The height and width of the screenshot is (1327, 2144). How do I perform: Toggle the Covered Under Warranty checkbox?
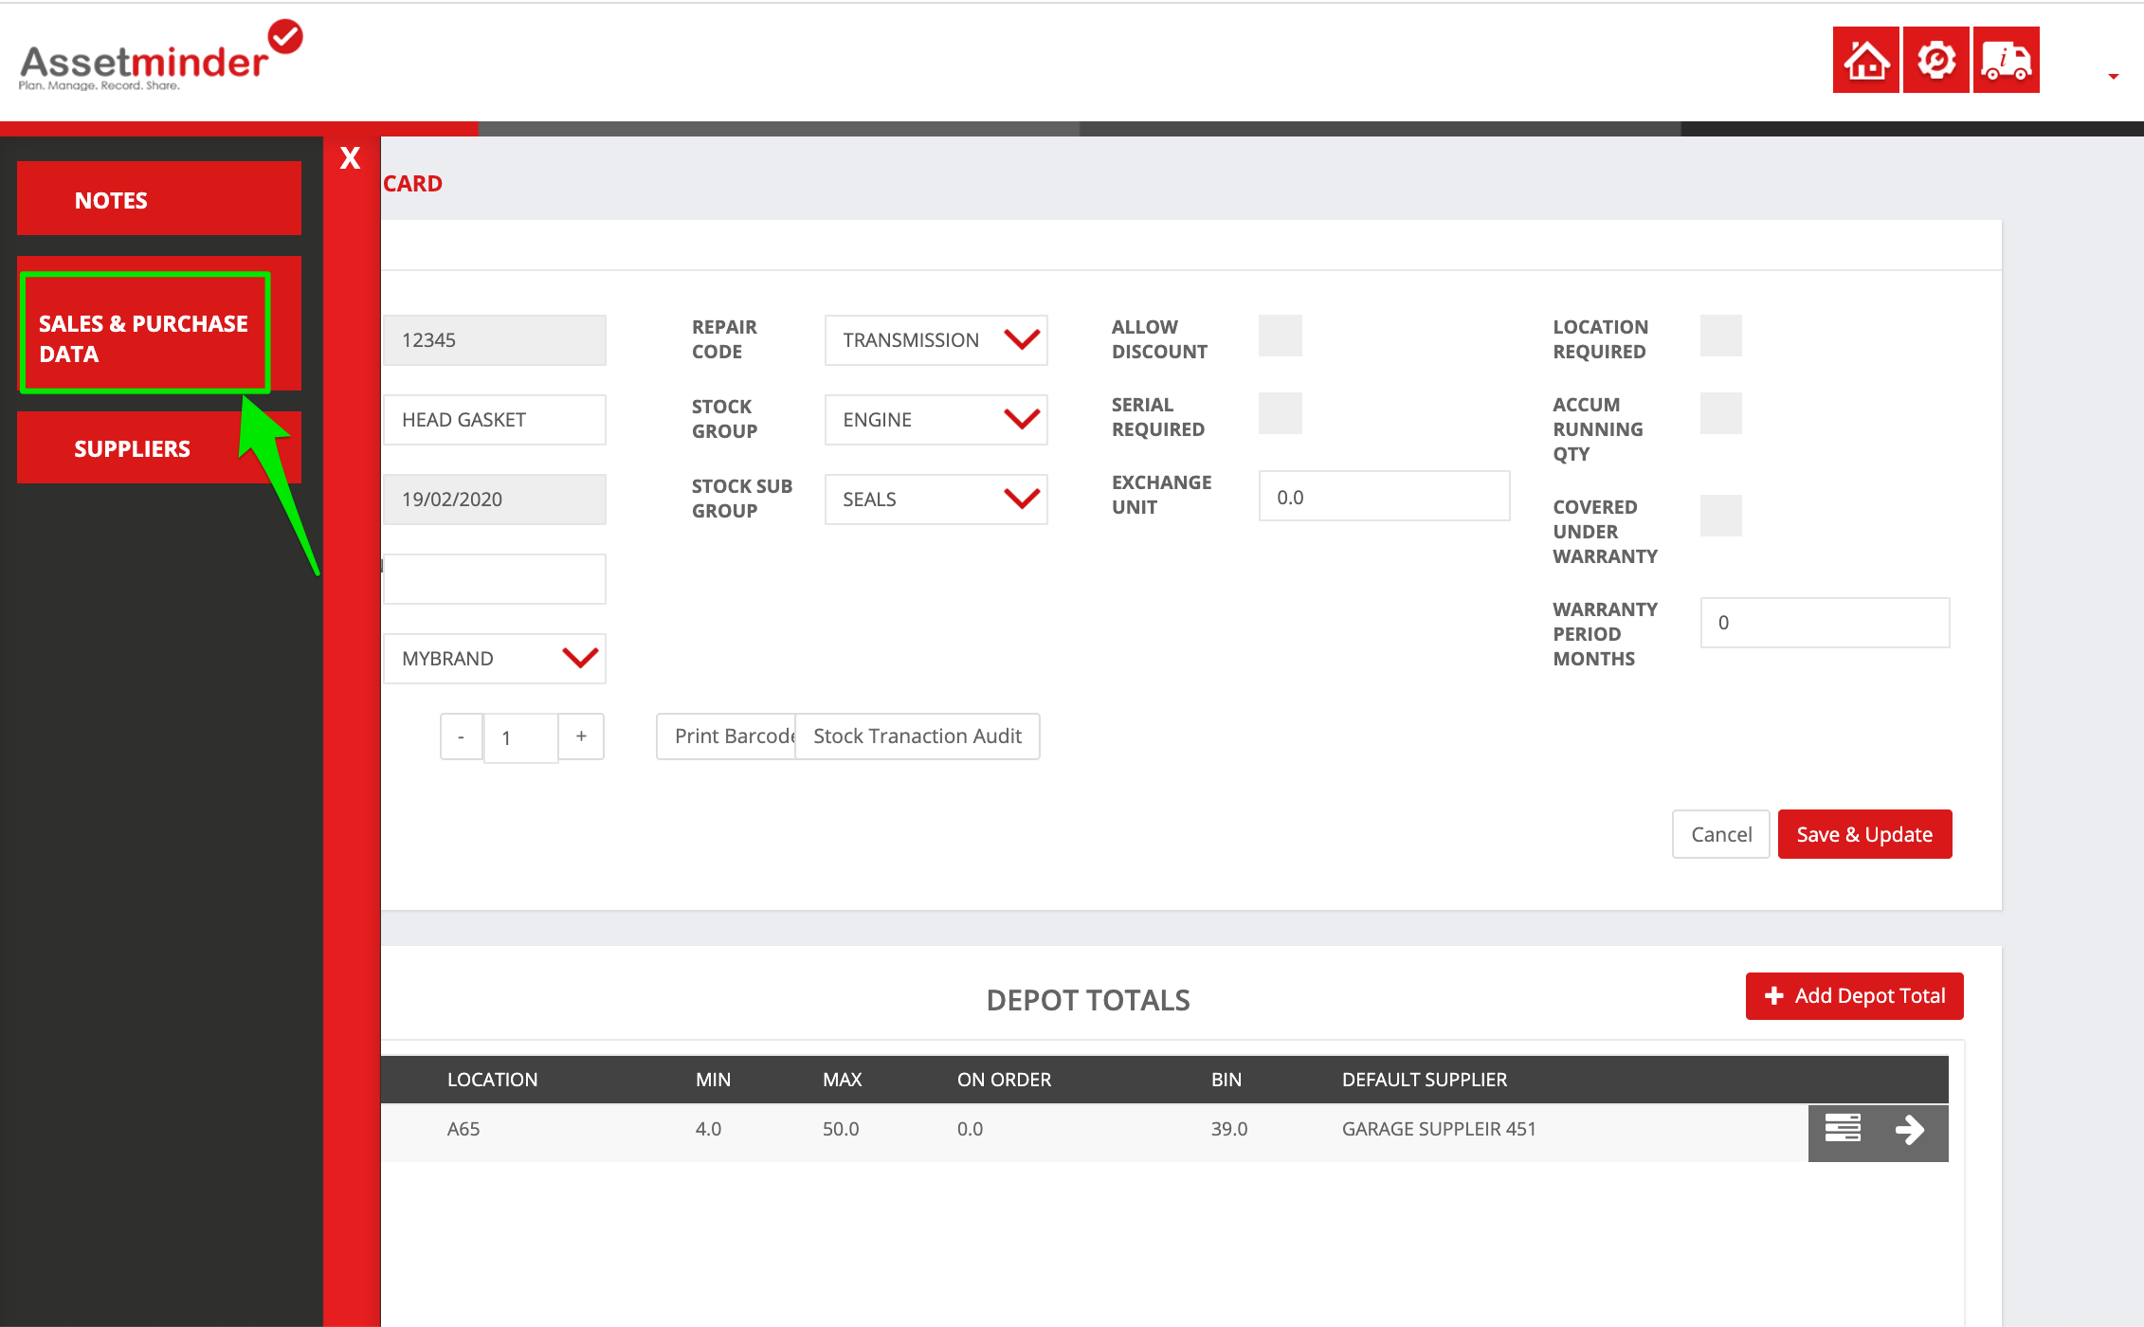click(1720, 516)
